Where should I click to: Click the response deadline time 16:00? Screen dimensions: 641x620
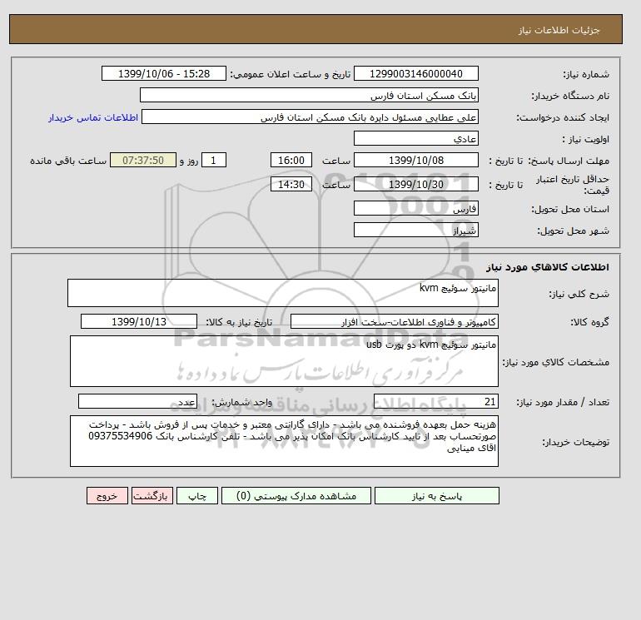coord(291,161)
